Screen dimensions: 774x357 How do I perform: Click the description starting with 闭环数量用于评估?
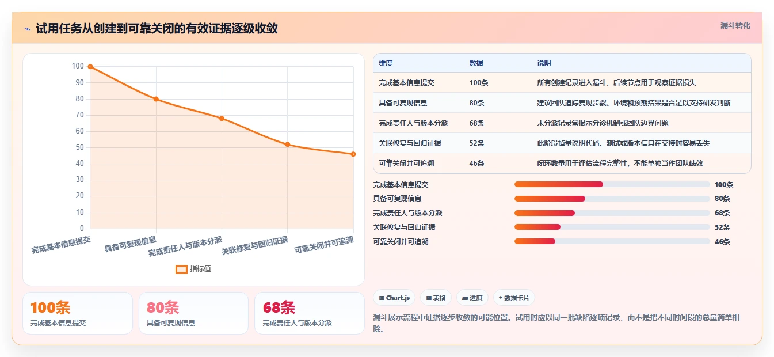pyautogui.click(x=620, y=164)
